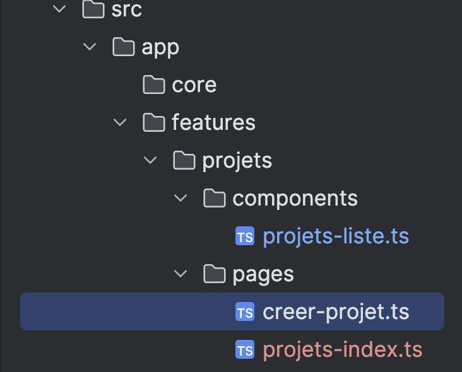Collapse the components folder chevron
The image size is (462, 372).
[181, 198]
